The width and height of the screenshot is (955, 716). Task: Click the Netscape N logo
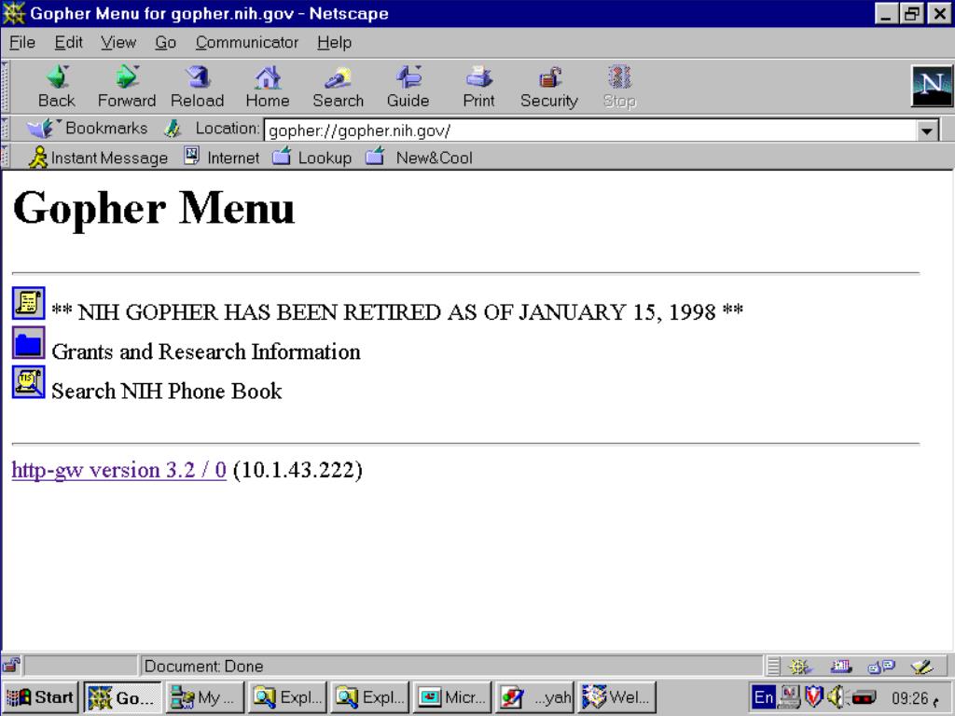click(931, 87)
